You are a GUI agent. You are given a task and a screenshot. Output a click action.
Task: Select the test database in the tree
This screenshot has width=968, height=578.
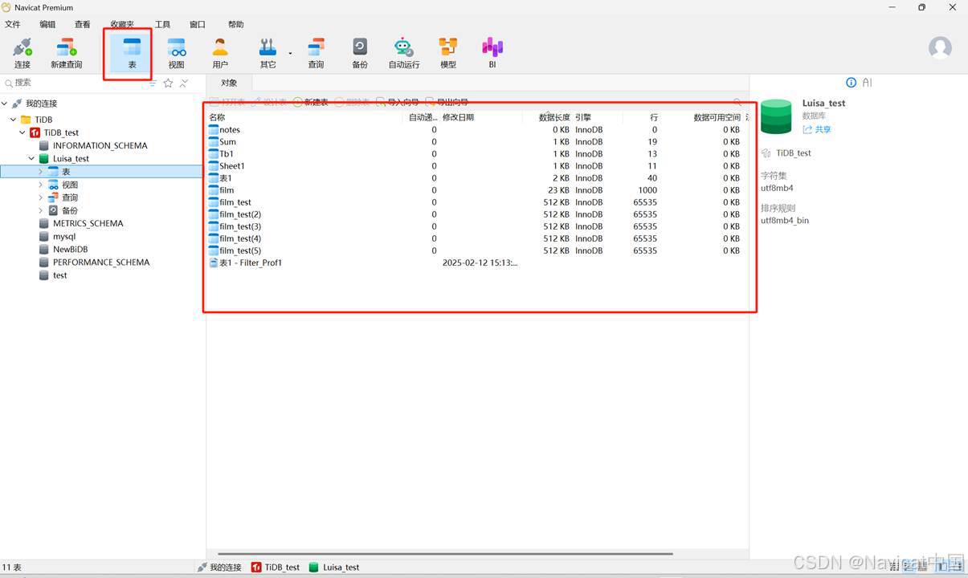click(59, 275)
